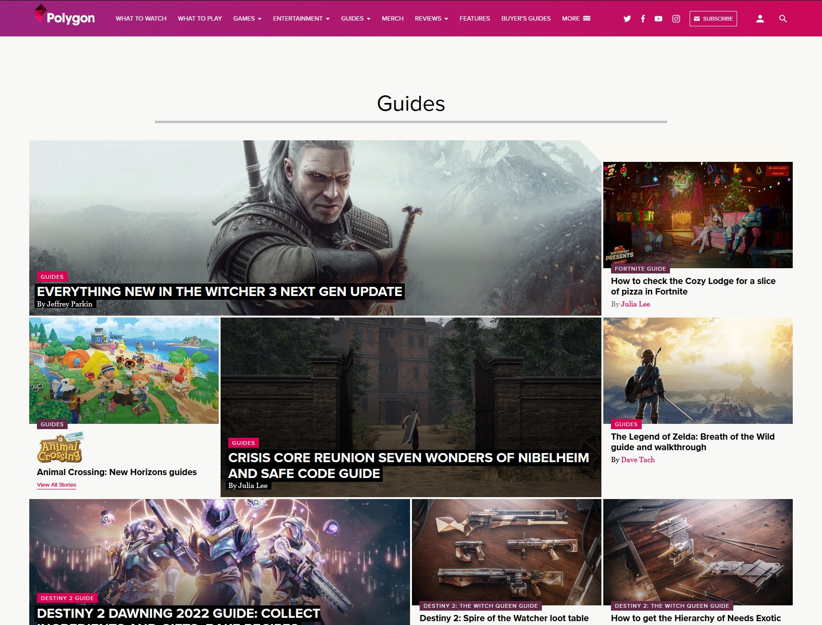Click the Subscribe button
The image size is (822, 625).
click(x=713, y=19)
